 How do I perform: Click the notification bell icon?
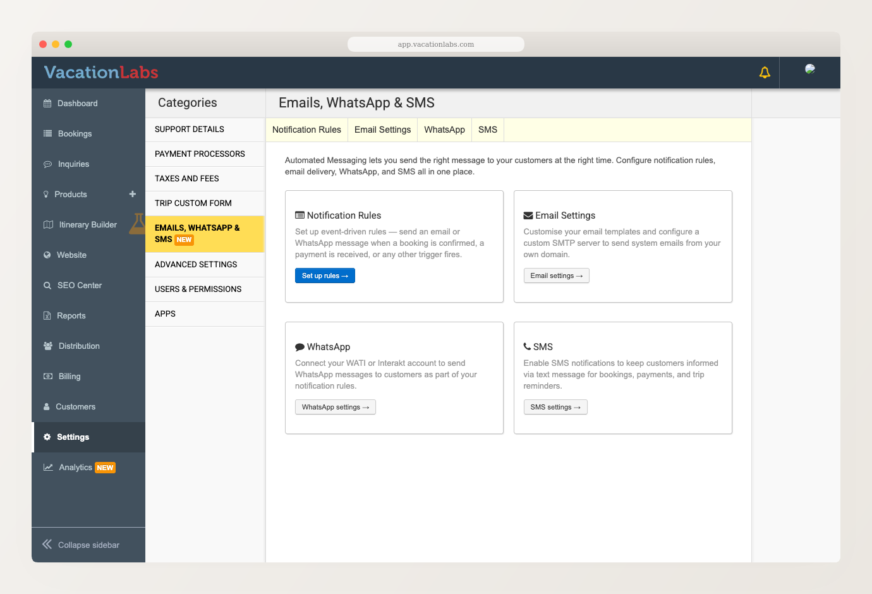click(x=765, y=73)
